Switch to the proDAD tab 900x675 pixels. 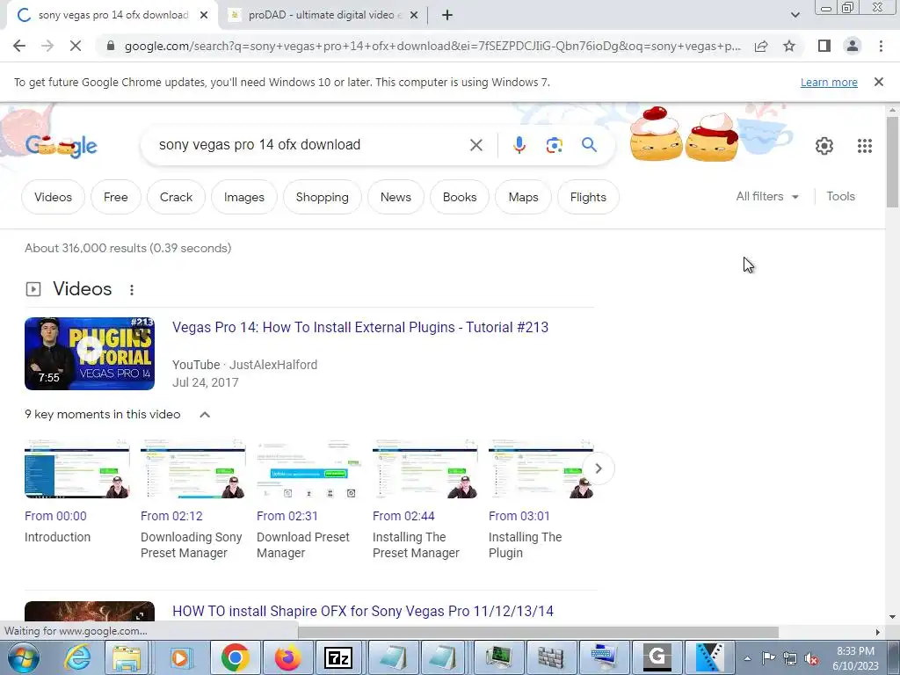pyautogui.click(x=324, y=16)
